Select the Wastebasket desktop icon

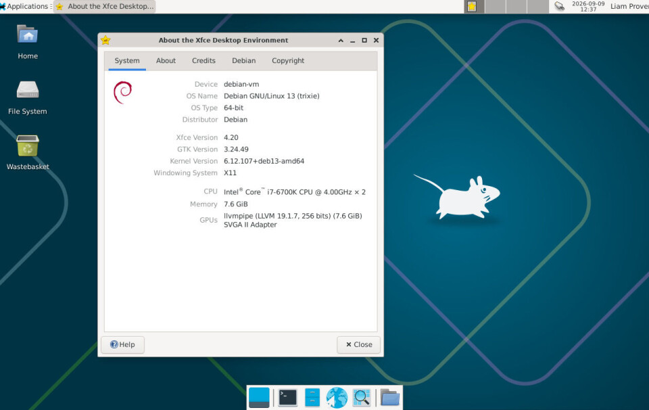pos(28,152)
